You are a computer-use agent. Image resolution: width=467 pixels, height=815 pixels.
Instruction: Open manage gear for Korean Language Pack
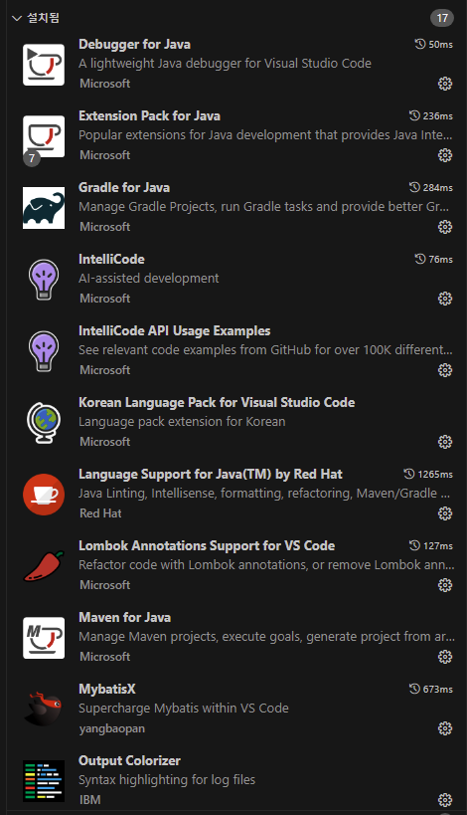click(445, 442)
